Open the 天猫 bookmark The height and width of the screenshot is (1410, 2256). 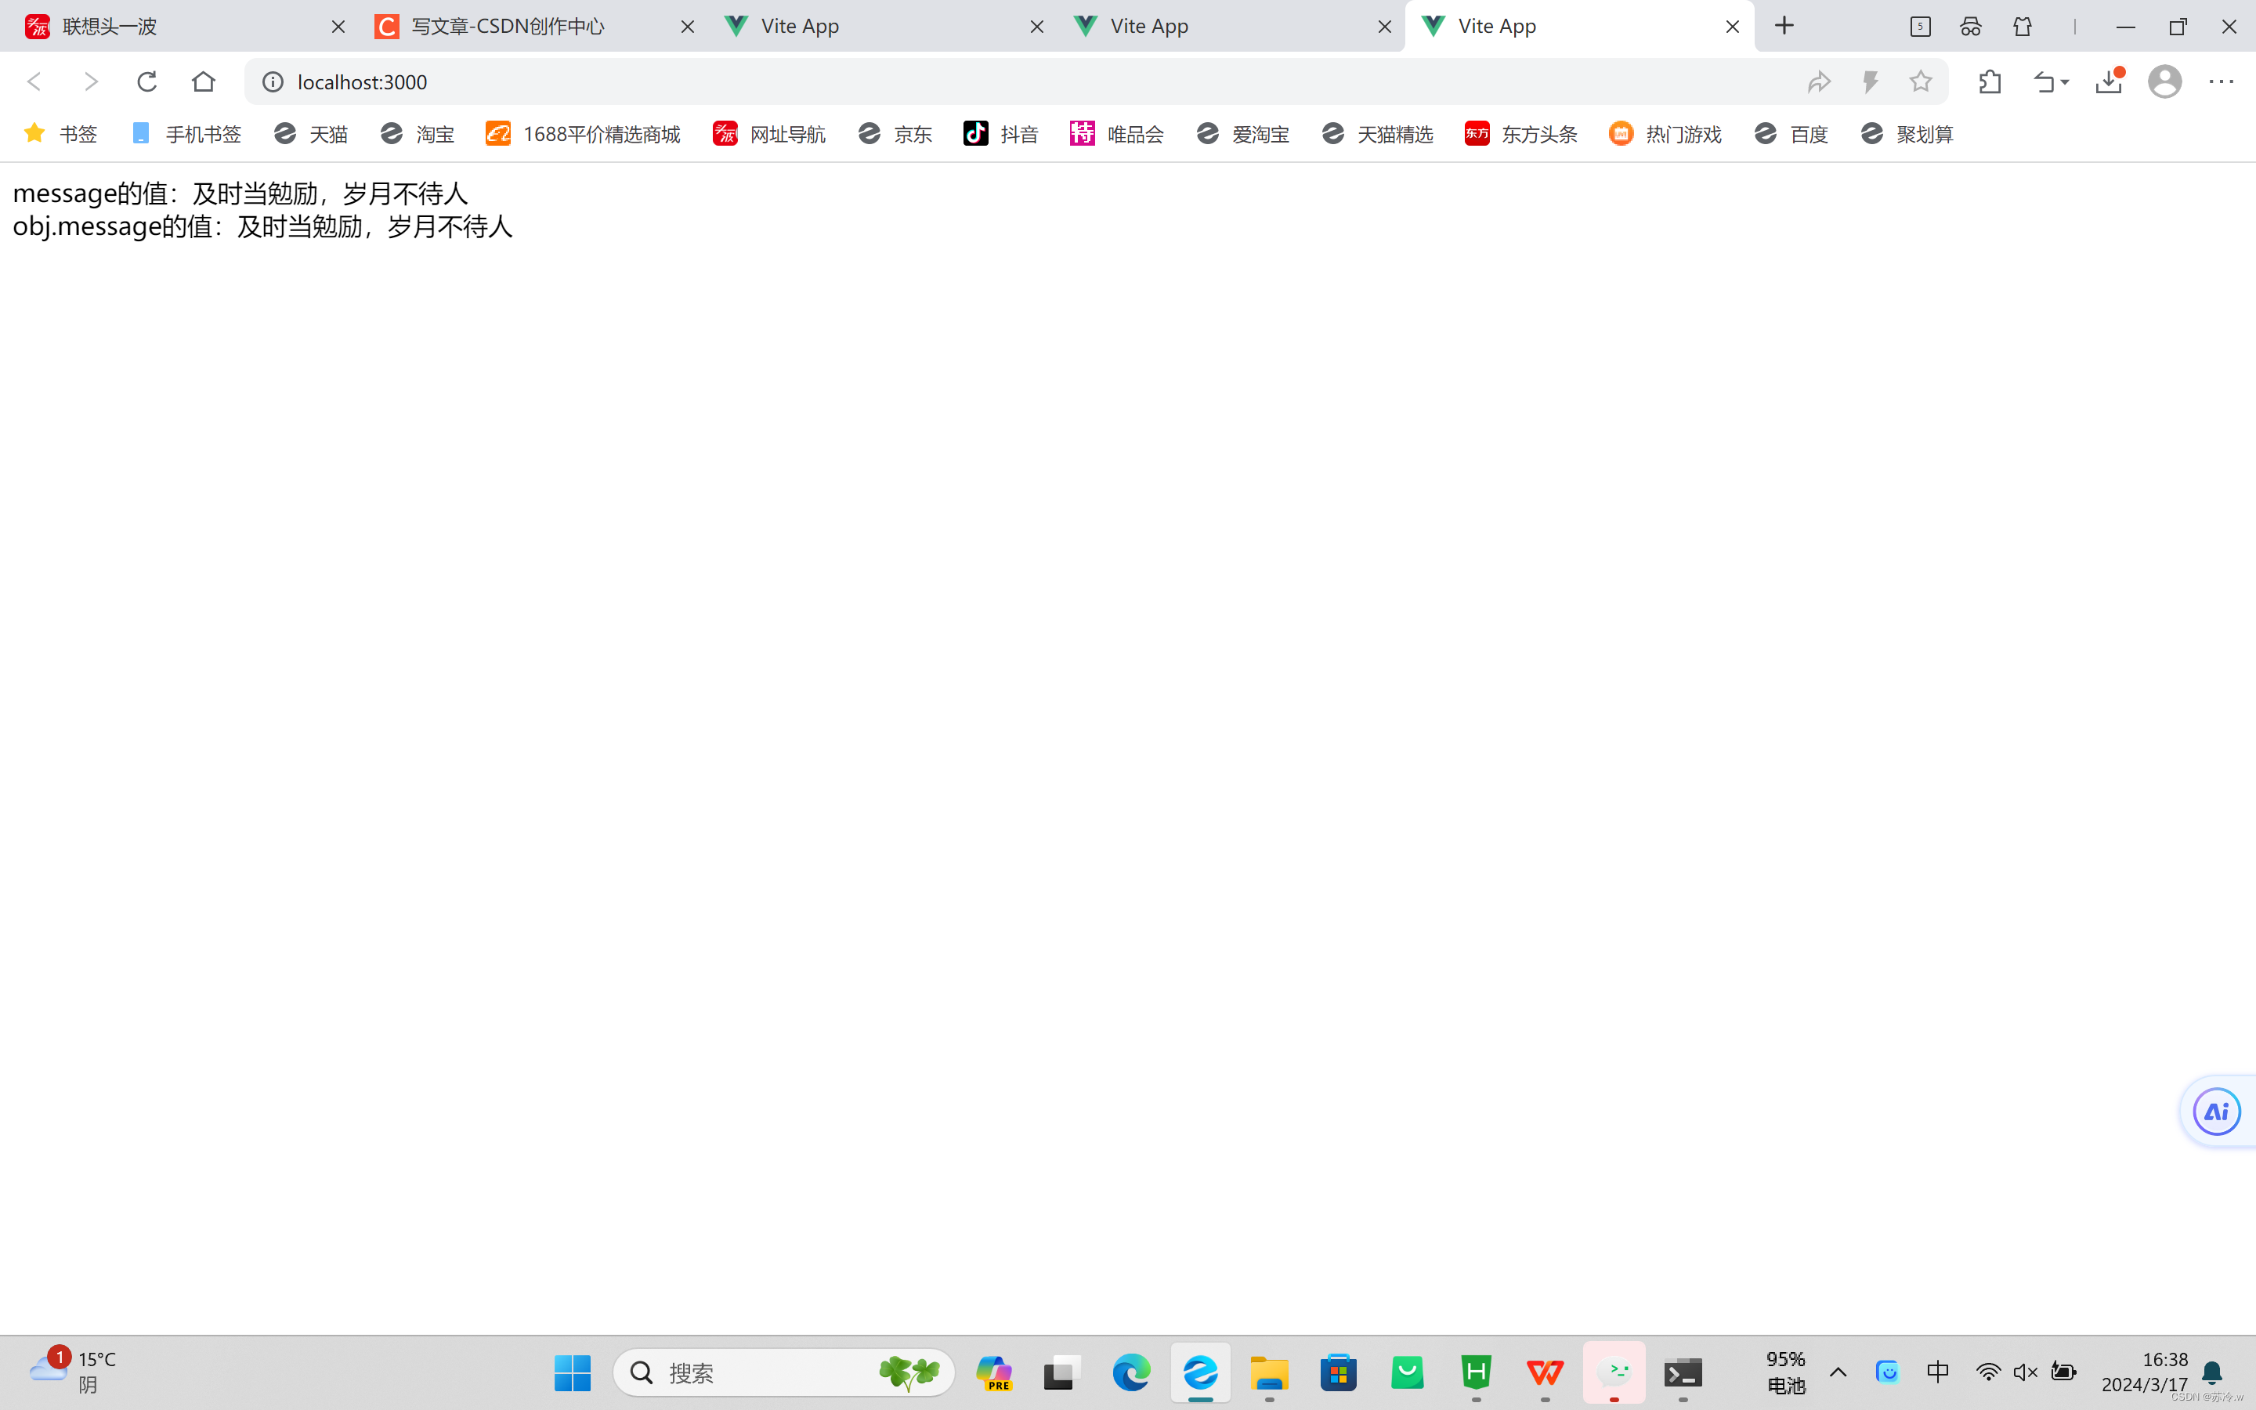[x=310, y=134]
